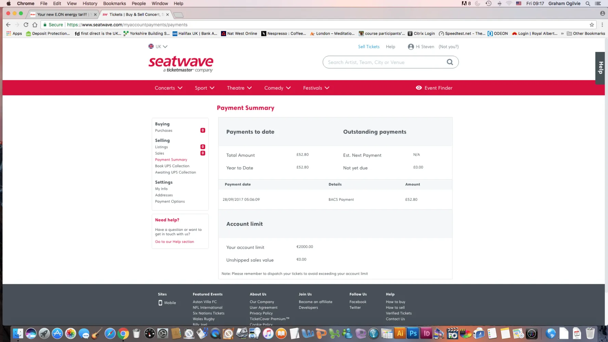Click the Seatwave logo
This screenshot has height=342, width=608.
[181, 64]
